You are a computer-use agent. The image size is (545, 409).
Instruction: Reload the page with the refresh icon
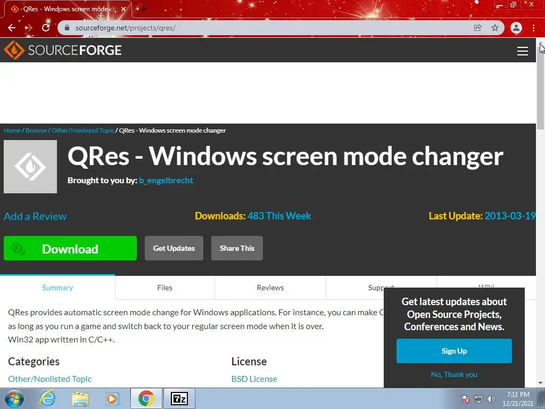pyautogui.click(x=46, y=28)
